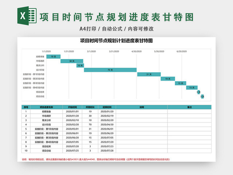Click the 6/29/2020 axis date label
The height and width of the screenshot is (175, 233).
tap(182, 51)
